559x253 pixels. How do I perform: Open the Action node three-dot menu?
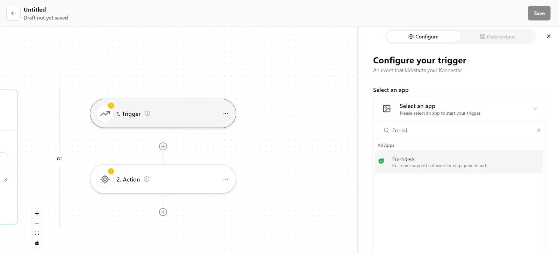(226, 179)
